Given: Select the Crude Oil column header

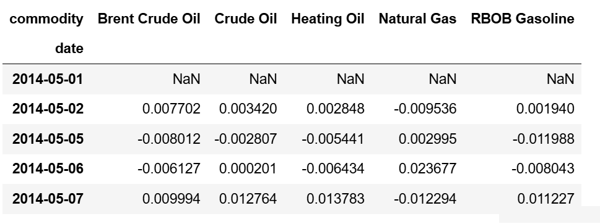Looking at the screenshot, I should click(x=246, y=19).
